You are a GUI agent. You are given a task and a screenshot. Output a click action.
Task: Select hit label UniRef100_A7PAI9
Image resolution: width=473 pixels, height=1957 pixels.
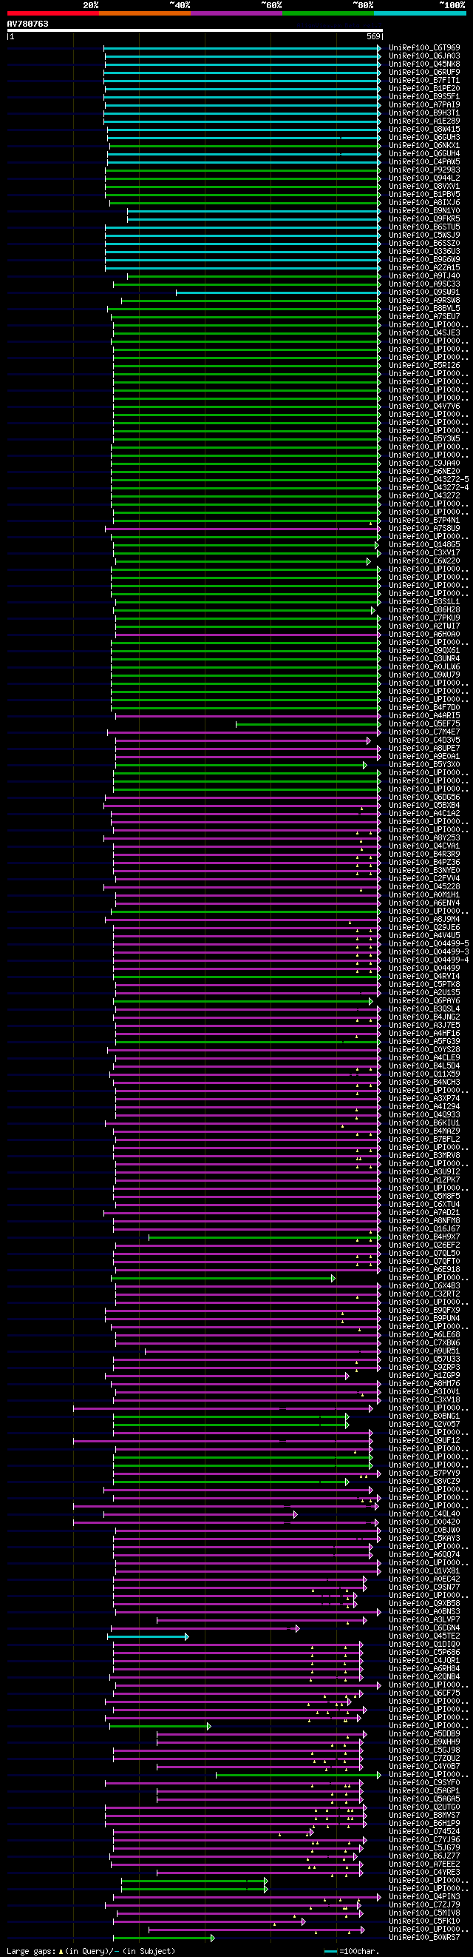(x=424, y=105)
